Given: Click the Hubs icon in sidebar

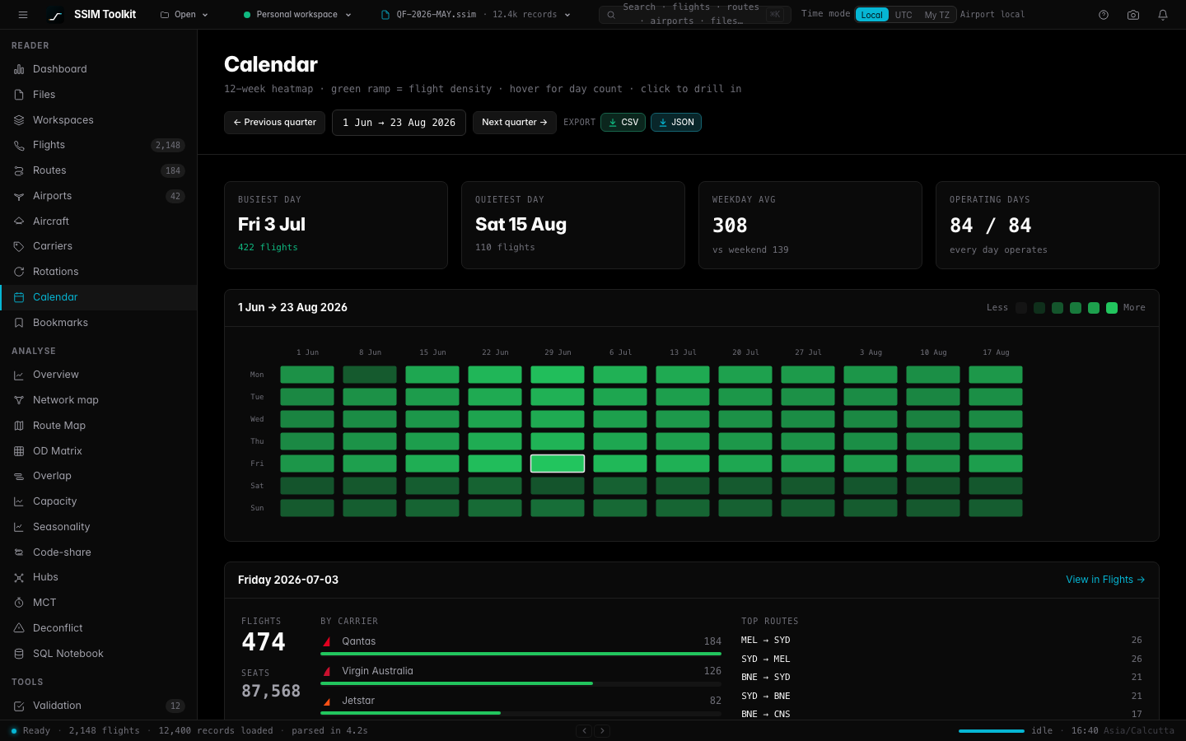Looking at the screenshot, I should (19, 577).
